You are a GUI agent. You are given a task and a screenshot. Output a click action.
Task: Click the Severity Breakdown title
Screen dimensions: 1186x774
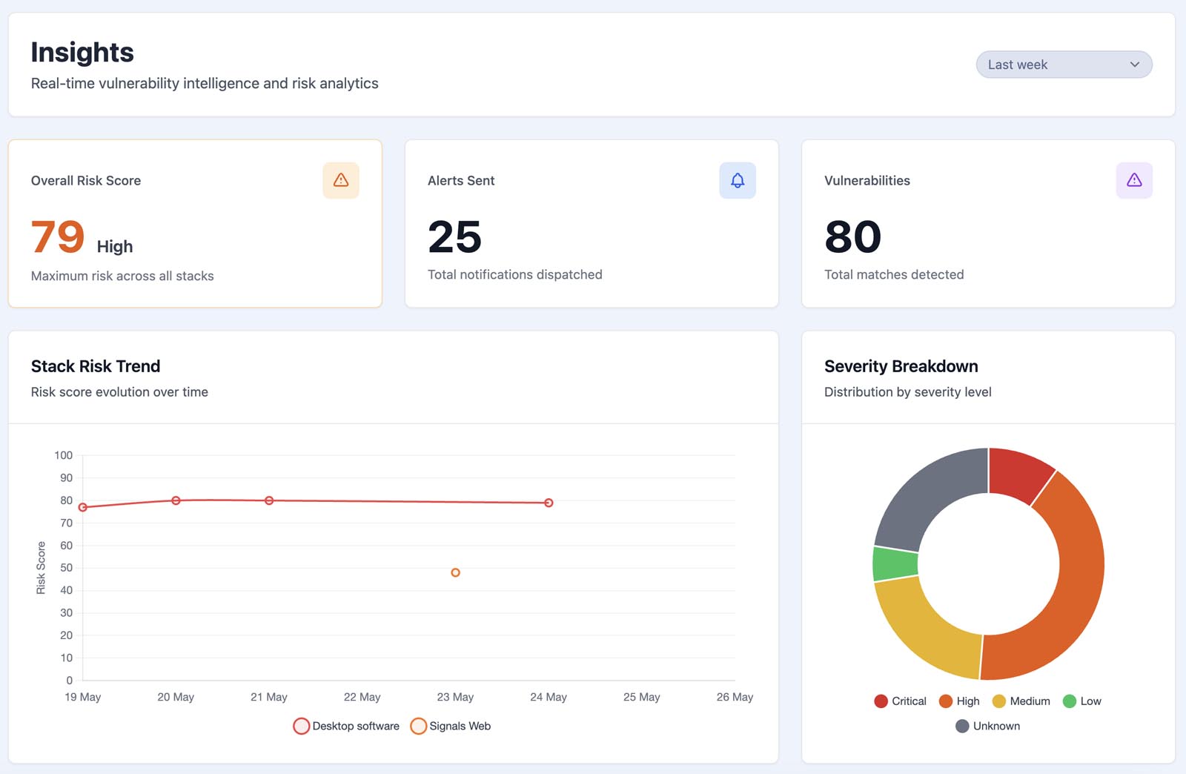tap(901, 366)
